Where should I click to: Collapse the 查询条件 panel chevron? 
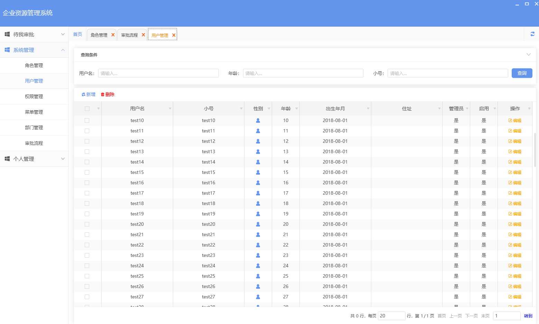point(528,55)
